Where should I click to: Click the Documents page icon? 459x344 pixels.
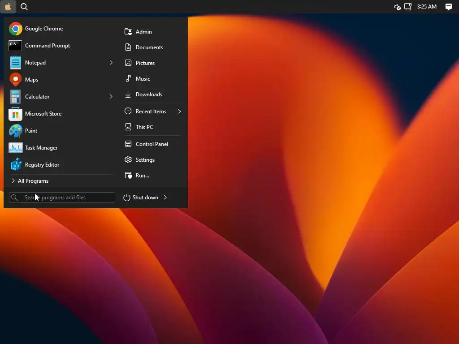point(128,47)
